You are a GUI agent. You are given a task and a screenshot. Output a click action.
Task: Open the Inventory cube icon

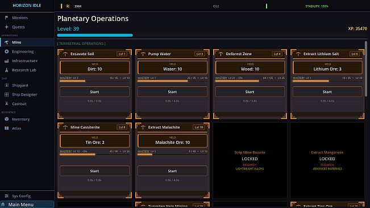coord(7,119)
